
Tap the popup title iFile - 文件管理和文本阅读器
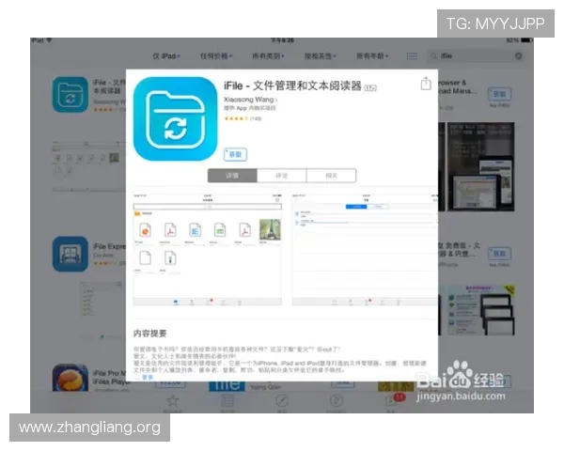coord(292,86)
